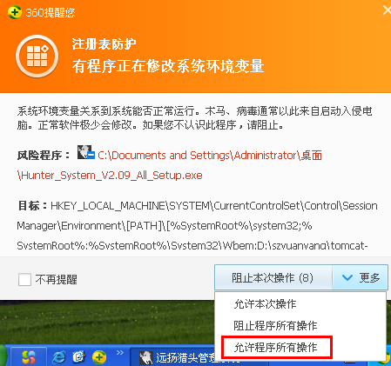
Task: Select 允许本次操作 from menu
Action: click(265, 304)
